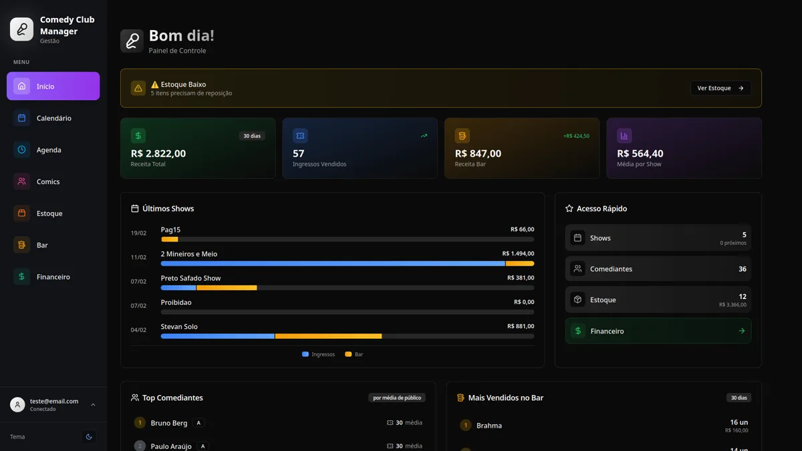Click the calendar icon beside Calendário
The height and width of the screenshot is (451, 802).
tap(21, 118)
